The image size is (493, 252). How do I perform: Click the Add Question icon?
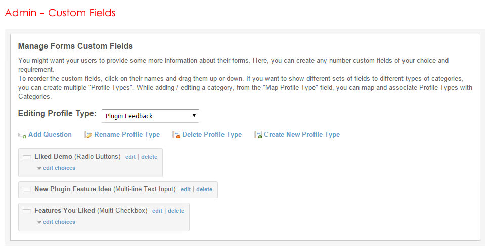coord(22,135)
